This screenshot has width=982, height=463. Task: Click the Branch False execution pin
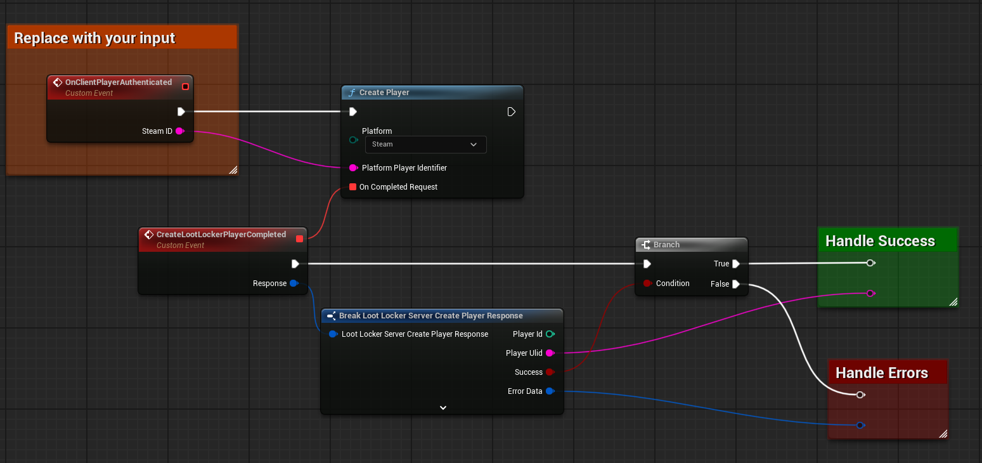click(735, 284)
